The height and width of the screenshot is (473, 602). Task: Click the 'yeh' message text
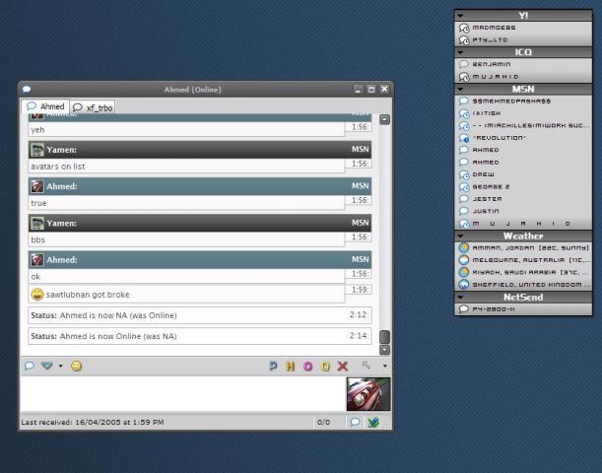37,130
